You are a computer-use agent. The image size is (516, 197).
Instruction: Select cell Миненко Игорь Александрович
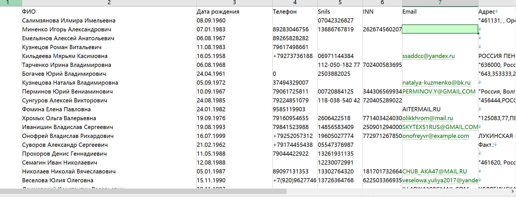coord(109,29)
